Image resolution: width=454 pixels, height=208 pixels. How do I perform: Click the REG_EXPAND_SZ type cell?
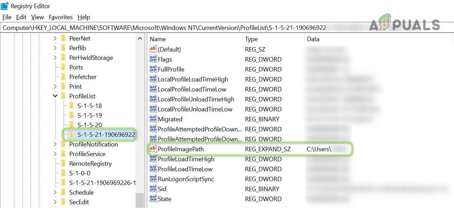click(268, 149)
